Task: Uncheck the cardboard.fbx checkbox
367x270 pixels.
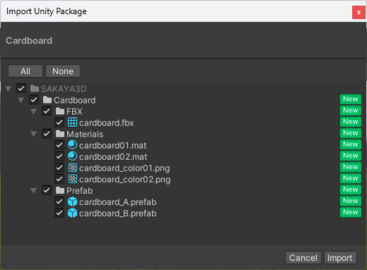Action: [x=59, y=122]
